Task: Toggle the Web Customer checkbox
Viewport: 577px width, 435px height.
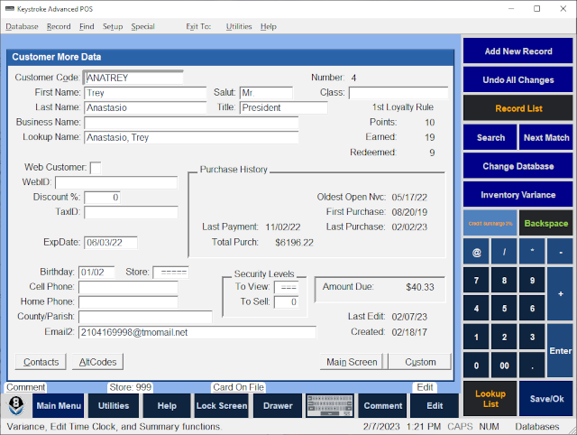Action: (96, 168)
